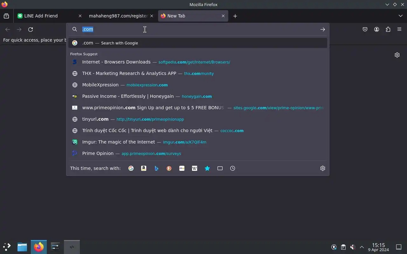Open Prime Opinion surveys suggestion
The height and width of the screenshot is (254, 407).
198,153
